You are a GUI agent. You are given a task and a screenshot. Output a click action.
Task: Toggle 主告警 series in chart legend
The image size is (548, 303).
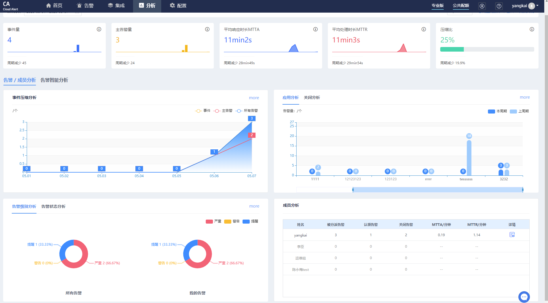tap(223, 111)
